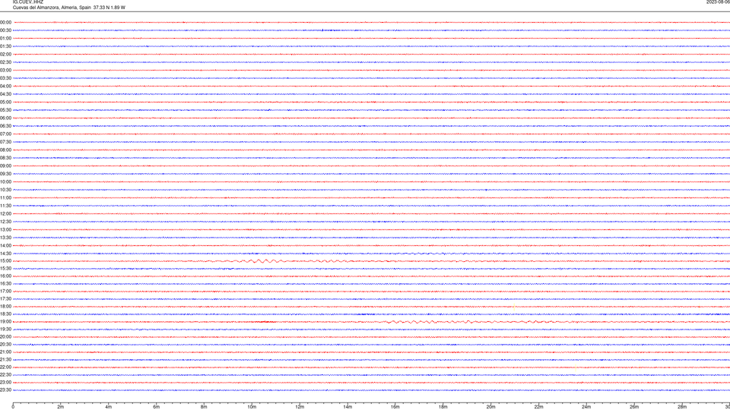Pick the 17:30 time label

[x=5, y=299]
